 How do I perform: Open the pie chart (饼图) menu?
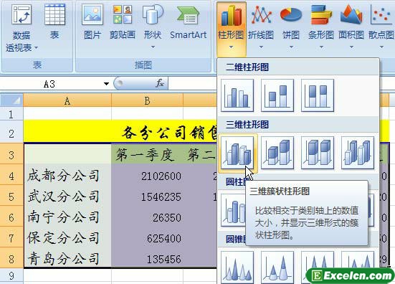pyautogui.click(x=291, y=27)
